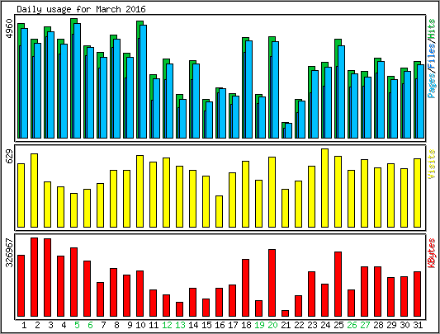The image size is (440, 334).
Task: Select day label 29 on the x-axis
Action: click(x=391, y=325)
